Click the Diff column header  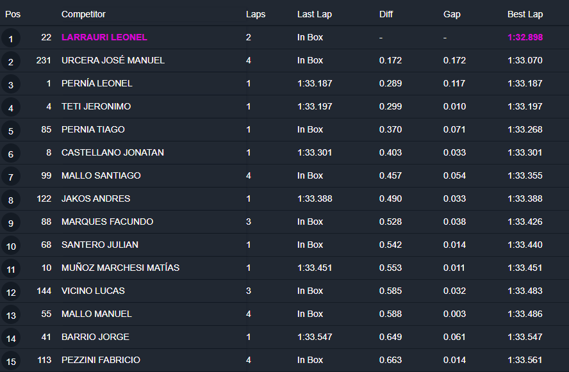click(x=386, y=14)
